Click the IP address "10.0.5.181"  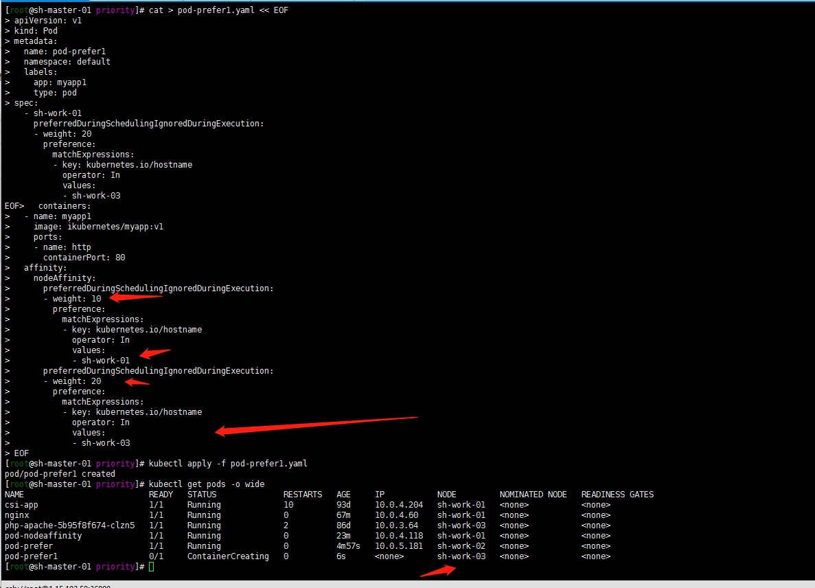click(x=399, y=546)
